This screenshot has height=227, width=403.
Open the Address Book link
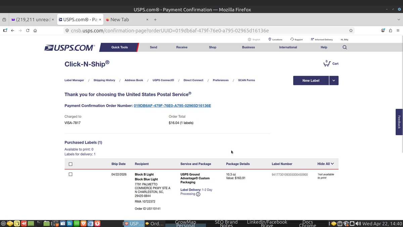point(134,80)
